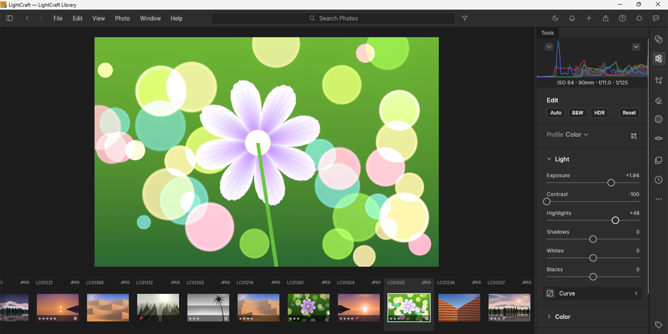This screenshot has height=334, width=668.
Task: Select the Red Eye tool
Action: tap(659, 138)
